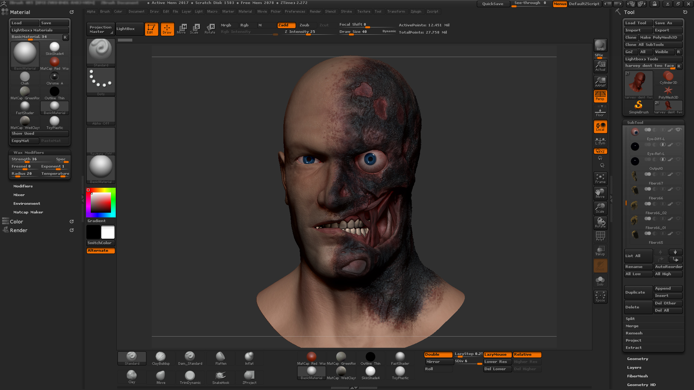Viewport: 694px width, 390px height.
Task: Select the Rotate transform icon in top shelf
Action: [x=210, y=29]
